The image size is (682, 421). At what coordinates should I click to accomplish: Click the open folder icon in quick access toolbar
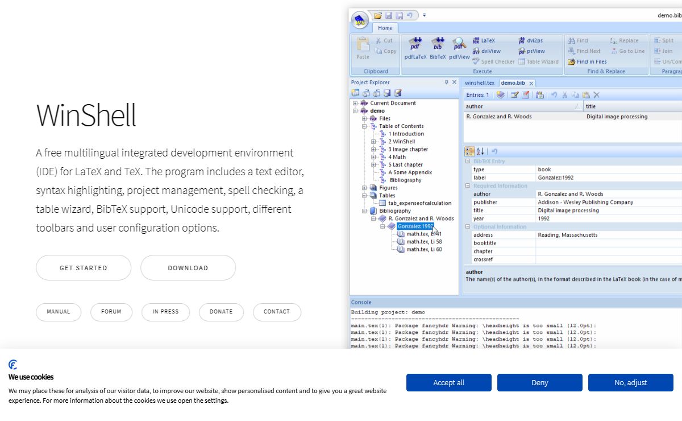(x=378, y=15)
